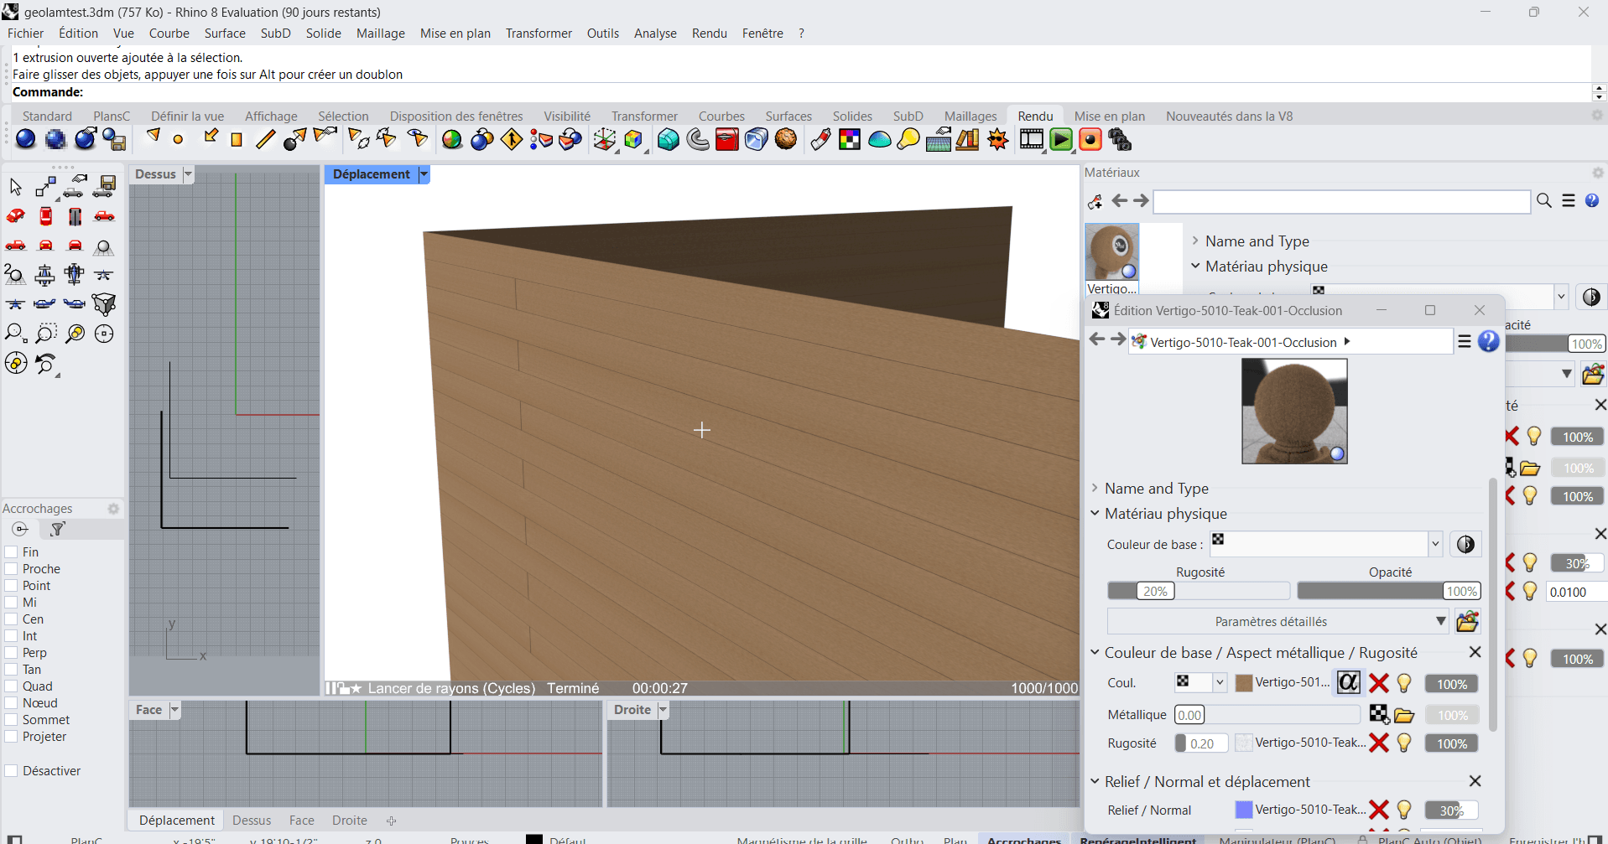Click the sun sunglasses icon in toolbar
The height and width of the screenshot is (844, 1608).
pos(997,141)
